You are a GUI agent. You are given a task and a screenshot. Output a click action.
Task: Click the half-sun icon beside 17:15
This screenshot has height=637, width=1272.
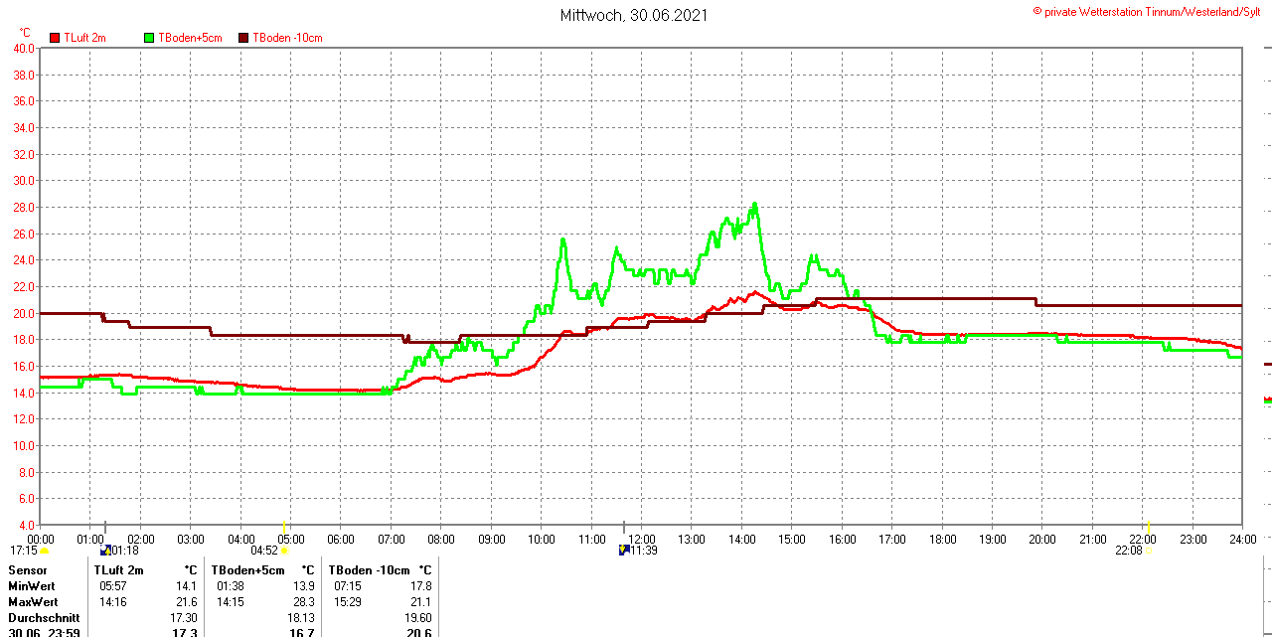point(44,551)
